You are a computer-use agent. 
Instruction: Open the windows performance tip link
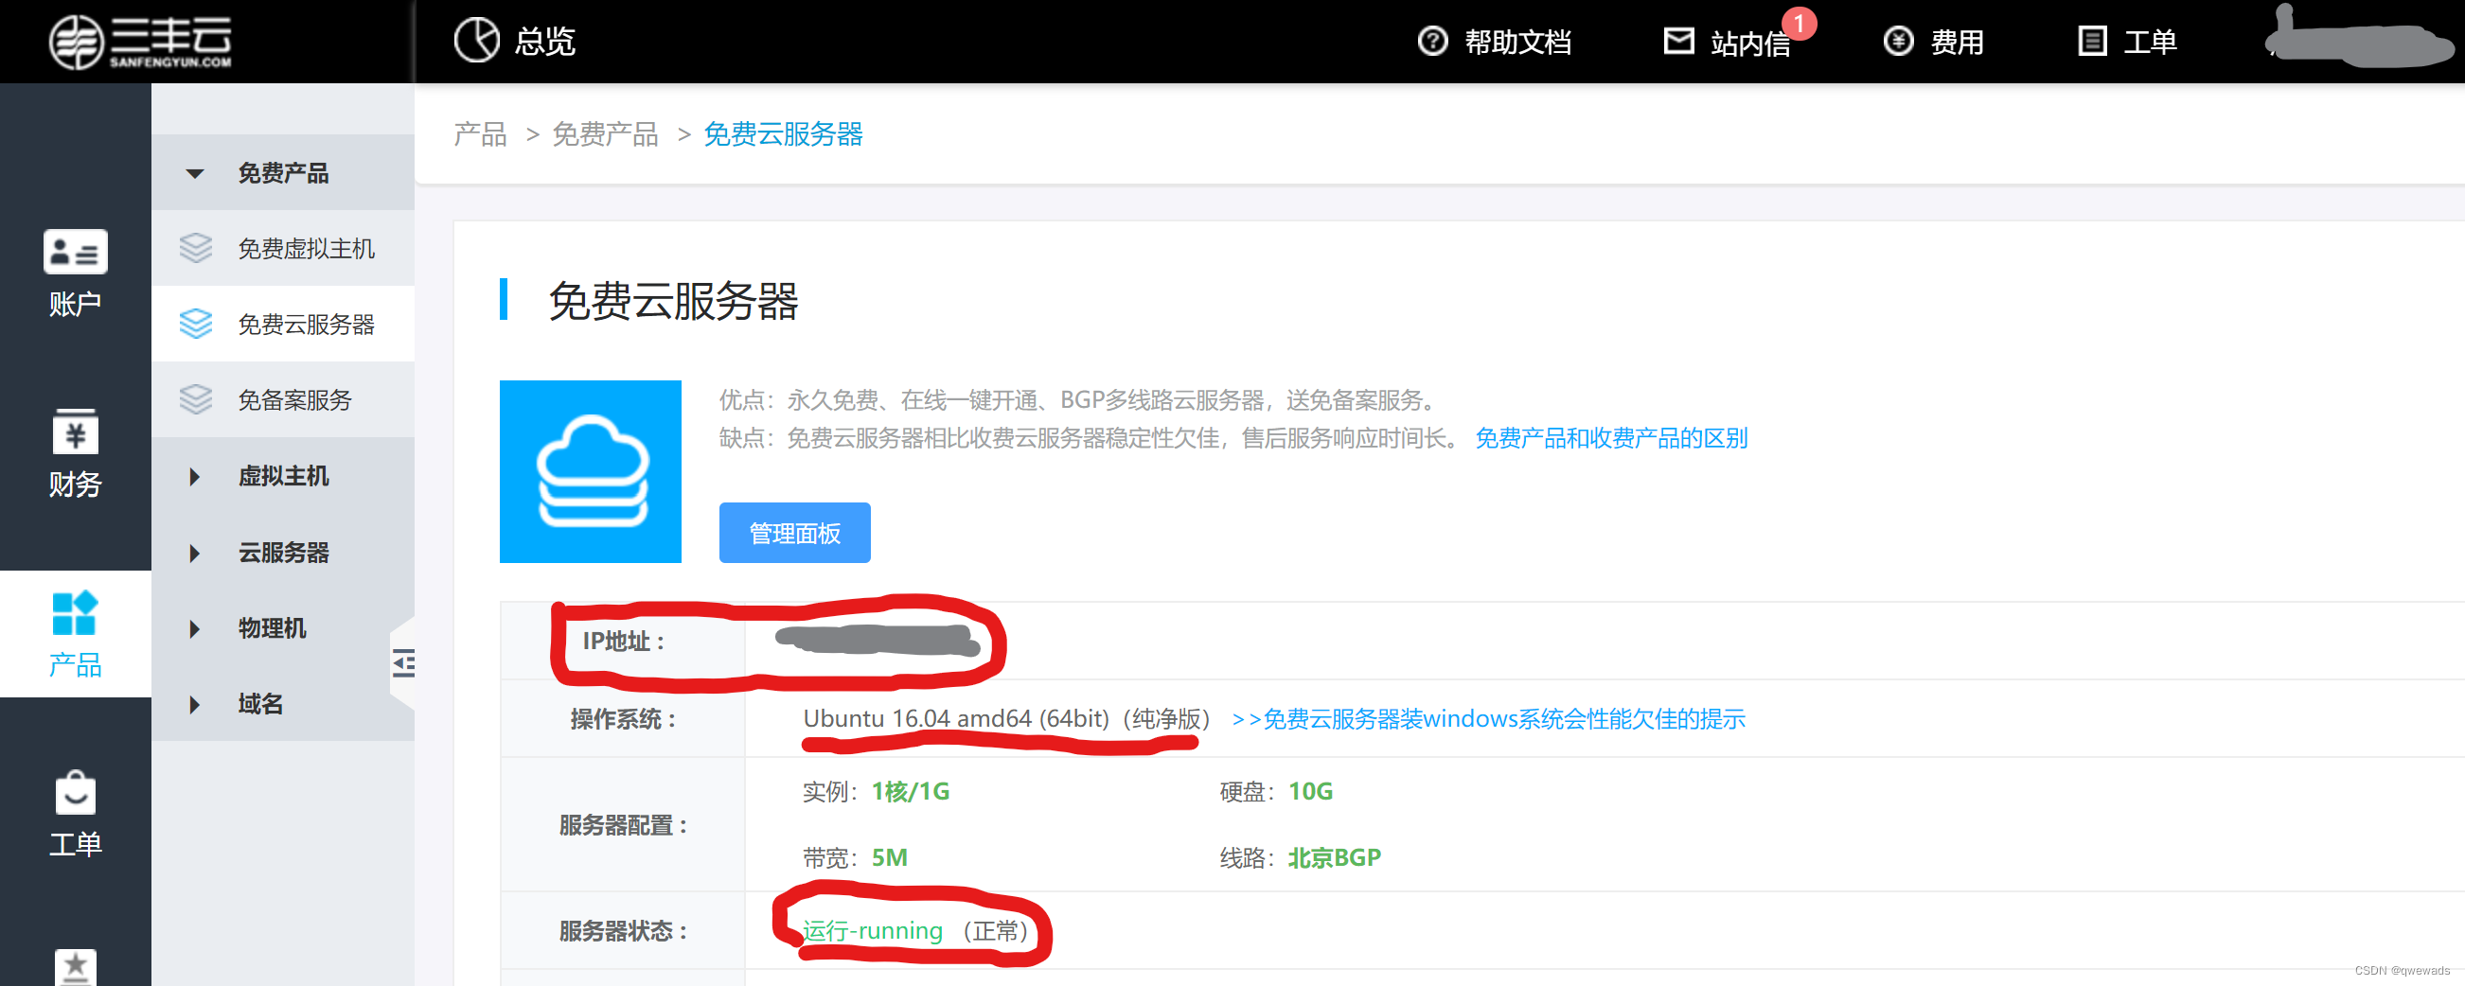click(x=1489, y=718)
